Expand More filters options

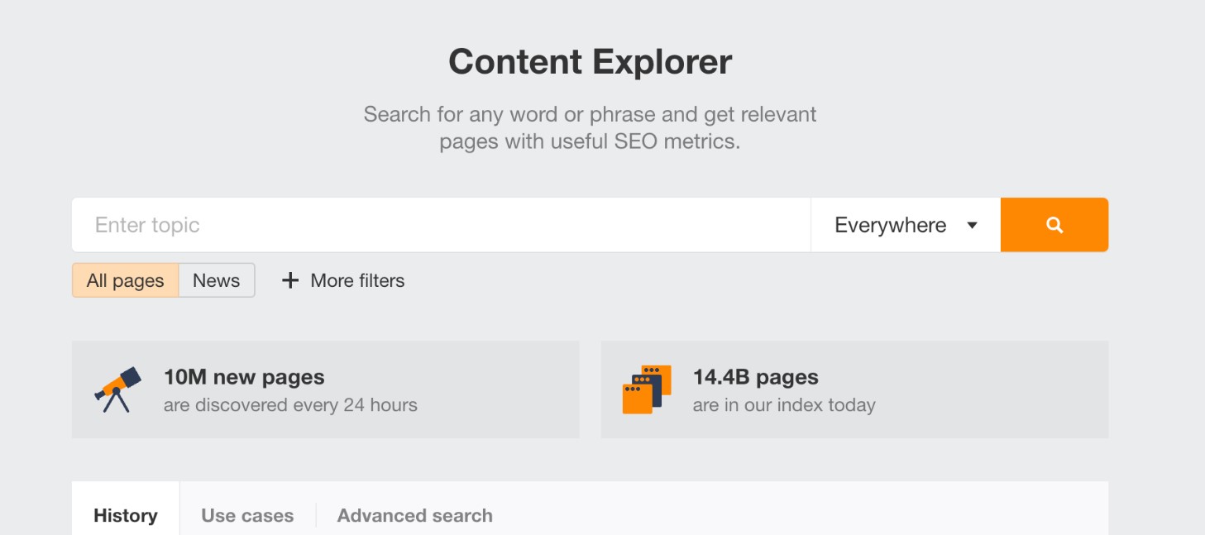(357, 280)
